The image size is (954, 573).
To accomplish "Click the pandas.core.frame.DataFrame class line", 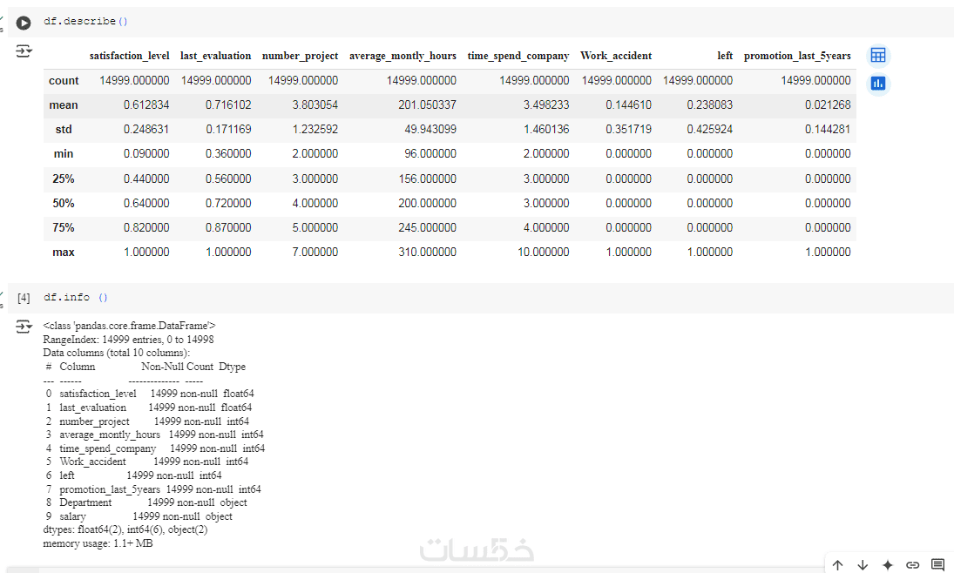I will pos(129,326).
